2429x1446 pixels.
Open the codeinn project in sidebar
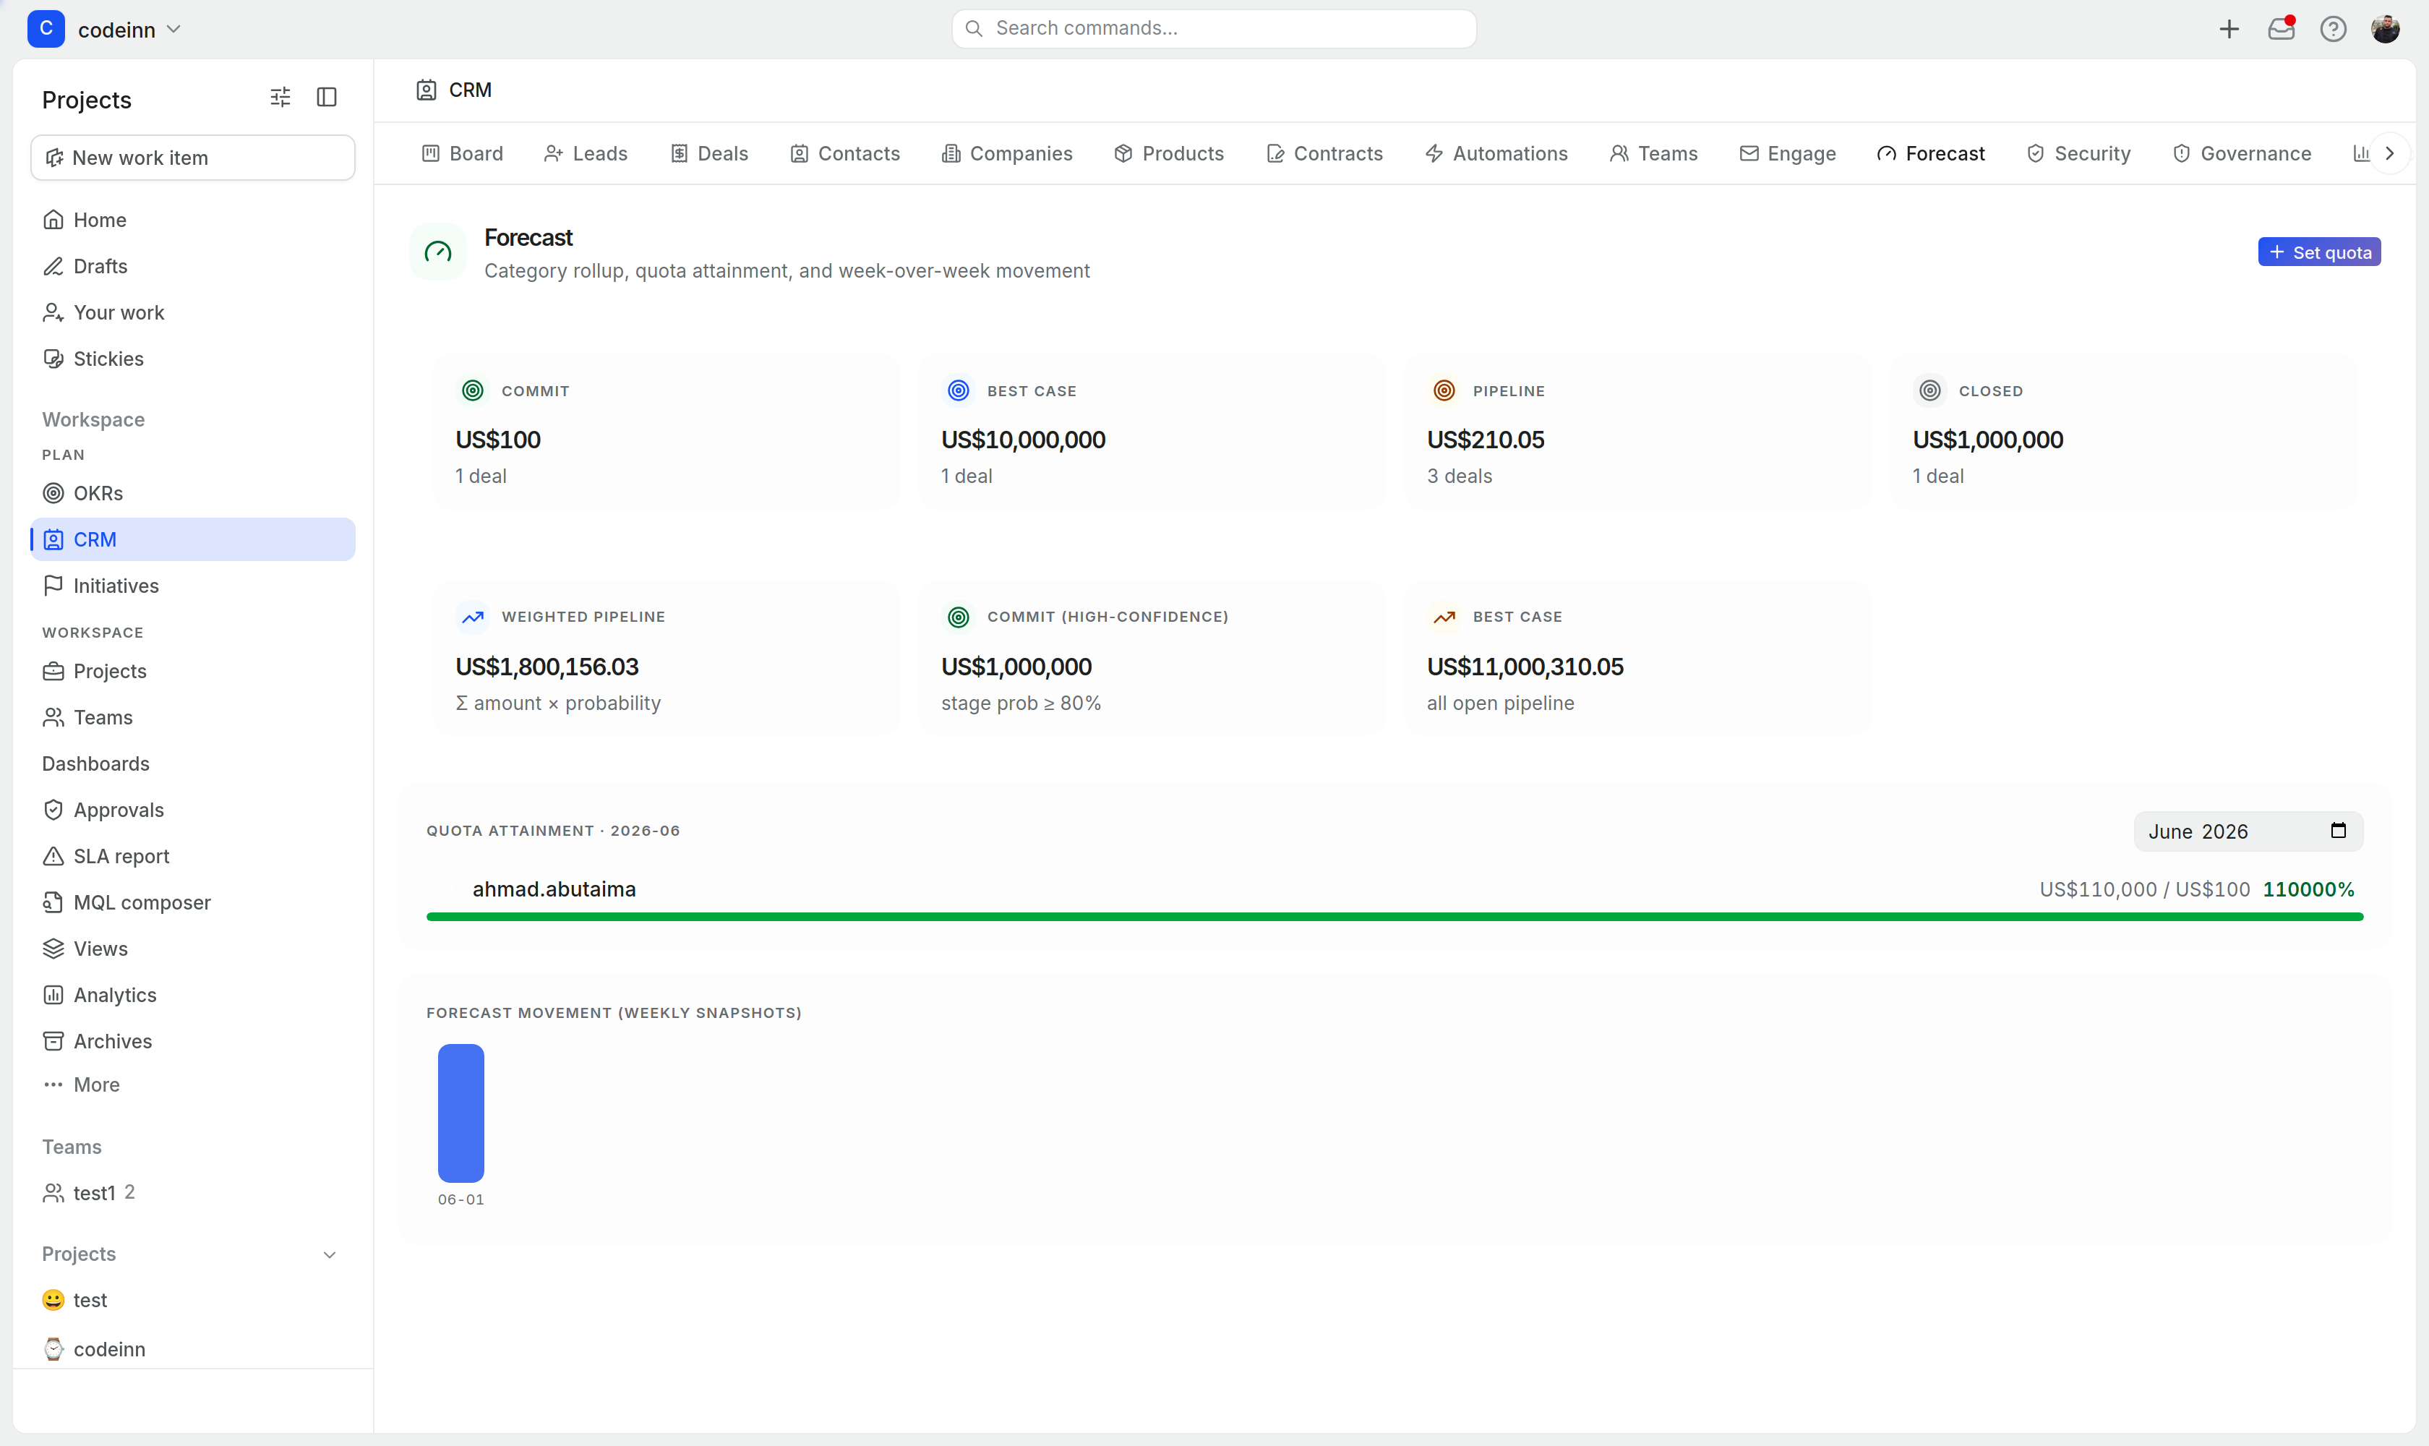point(193,1350)
